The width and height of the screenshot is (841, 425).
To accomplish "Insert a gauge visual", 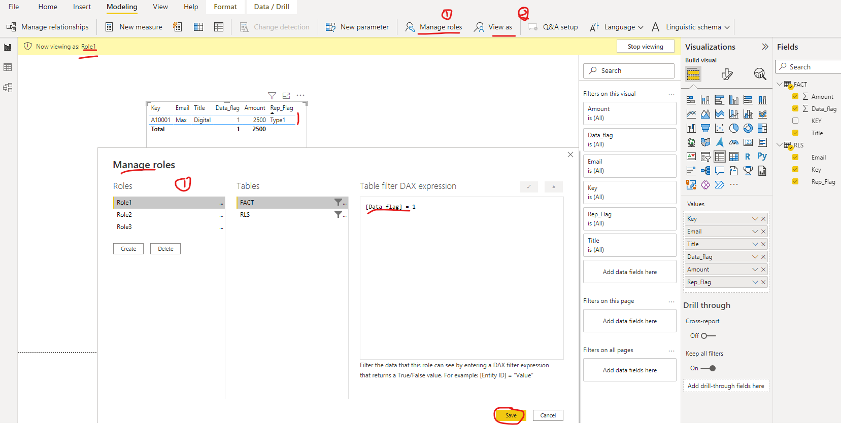I will [x=733, y=142].
